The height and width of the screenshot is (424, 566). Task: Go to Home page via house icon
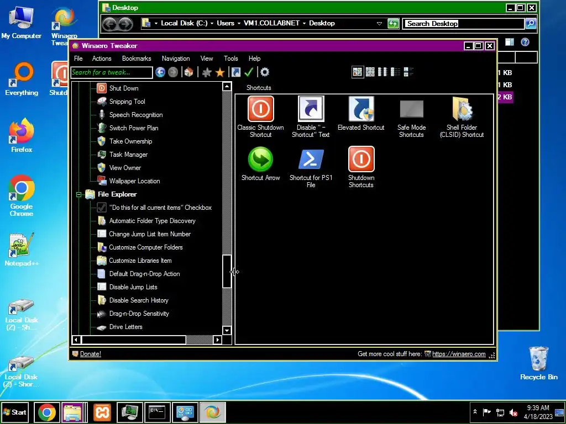[188, 72]
